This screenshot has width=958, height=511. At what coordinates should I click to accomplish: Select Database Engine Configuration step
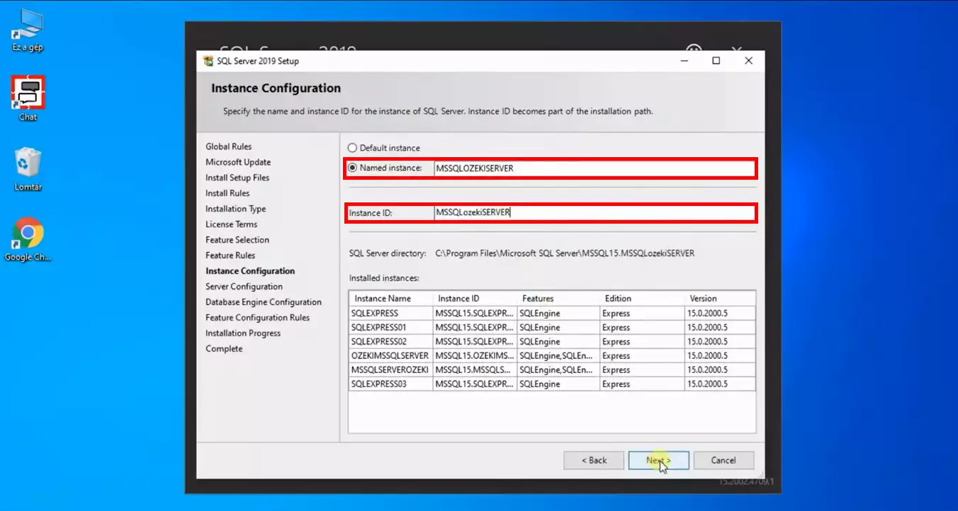pos(264,302)
